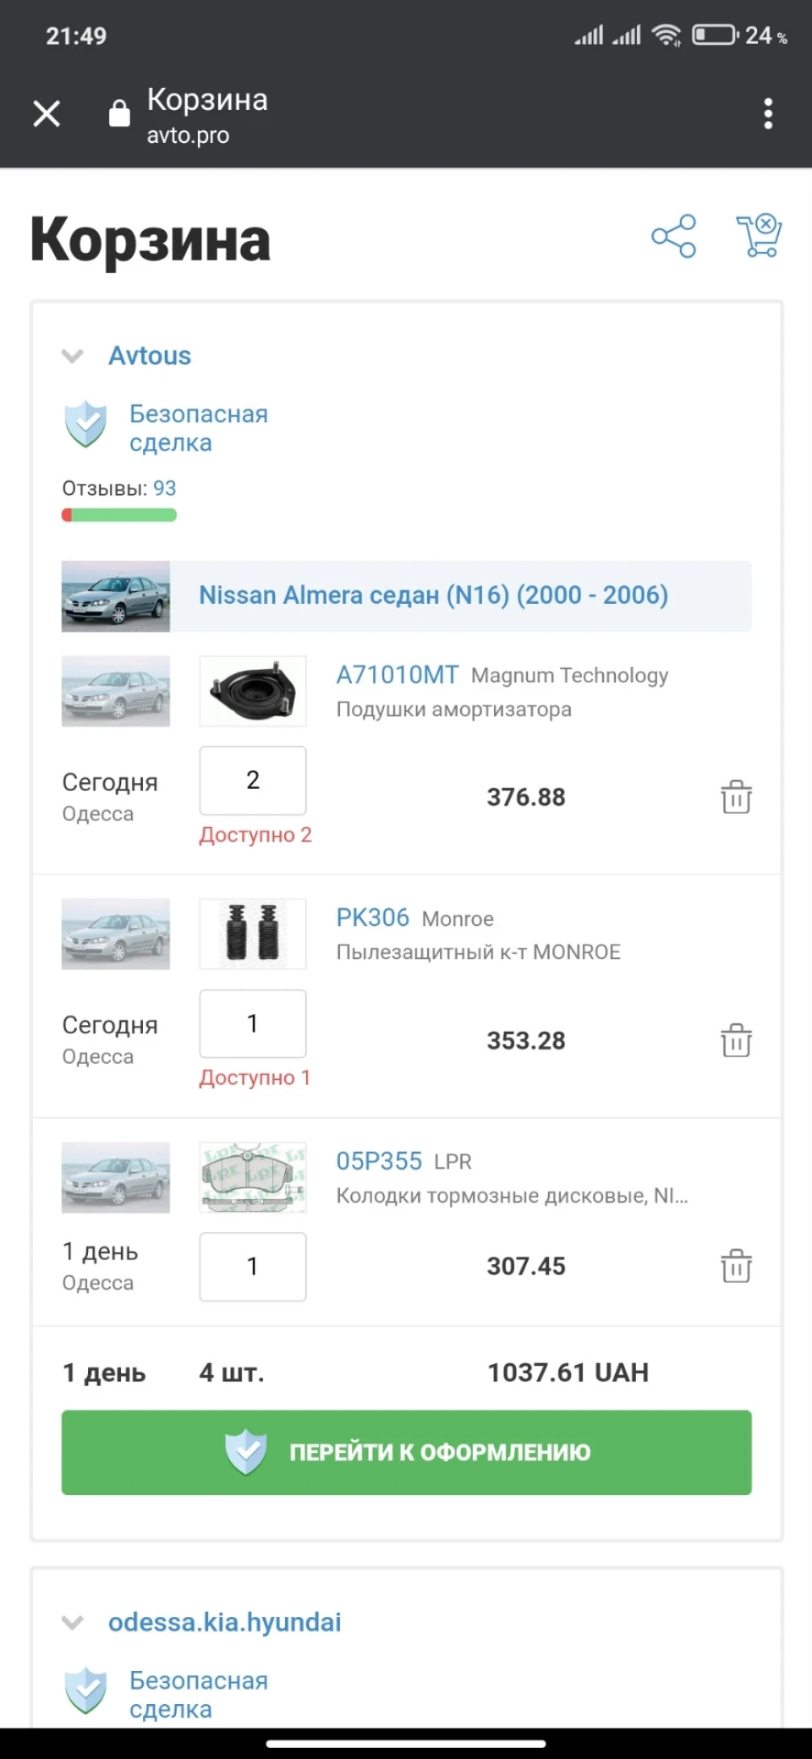The height and width of the screenshot is (1759, 812).
Task: Tap the share cart icon
Action: coord(673,236)
